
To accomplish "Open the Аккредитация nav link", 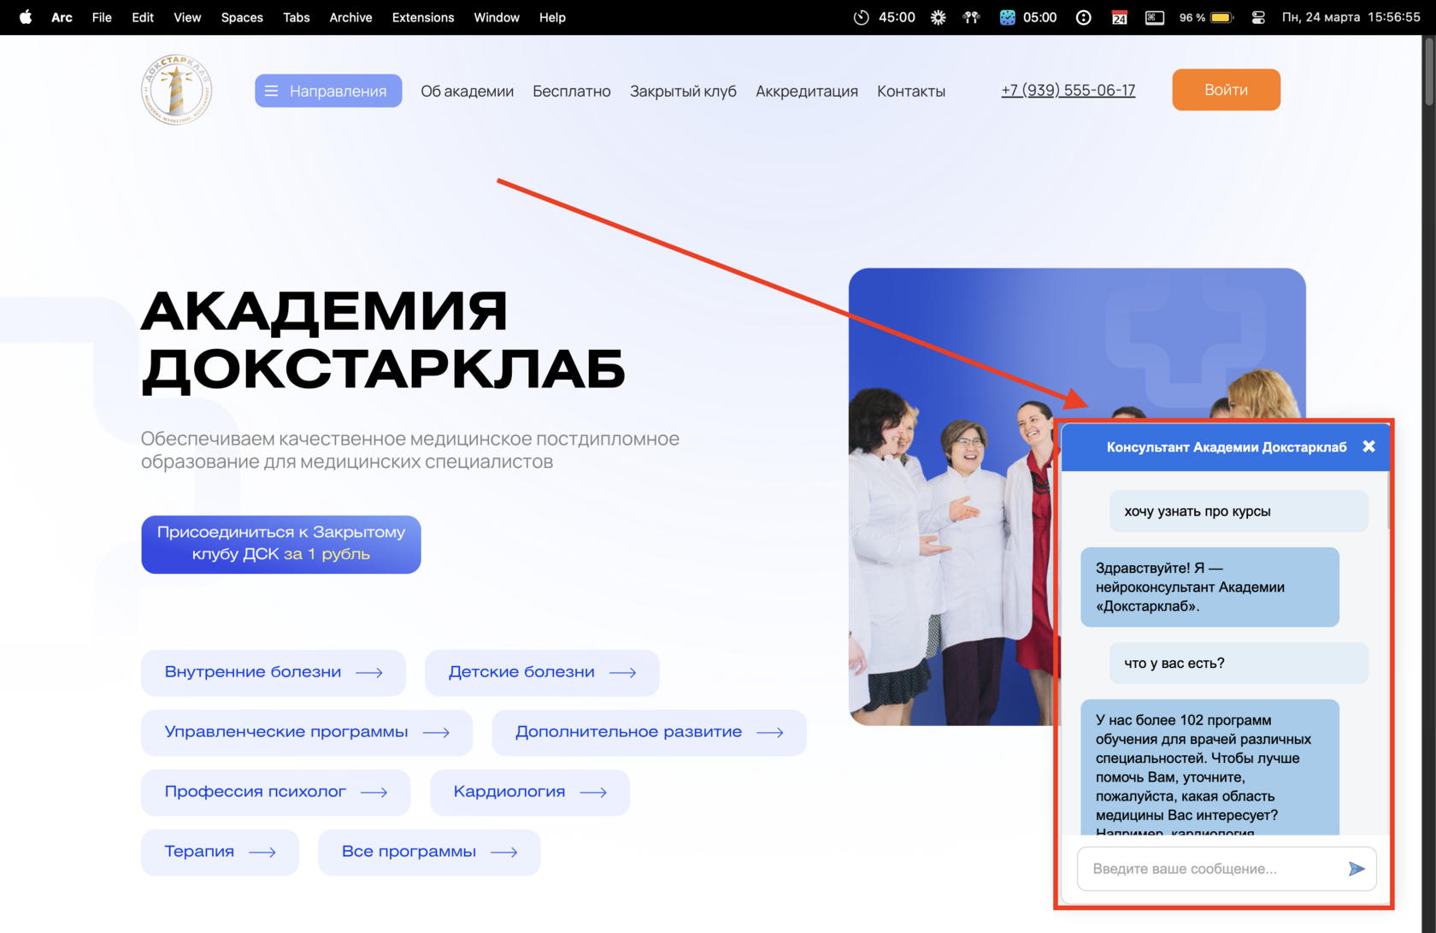I will coord(807,91).
